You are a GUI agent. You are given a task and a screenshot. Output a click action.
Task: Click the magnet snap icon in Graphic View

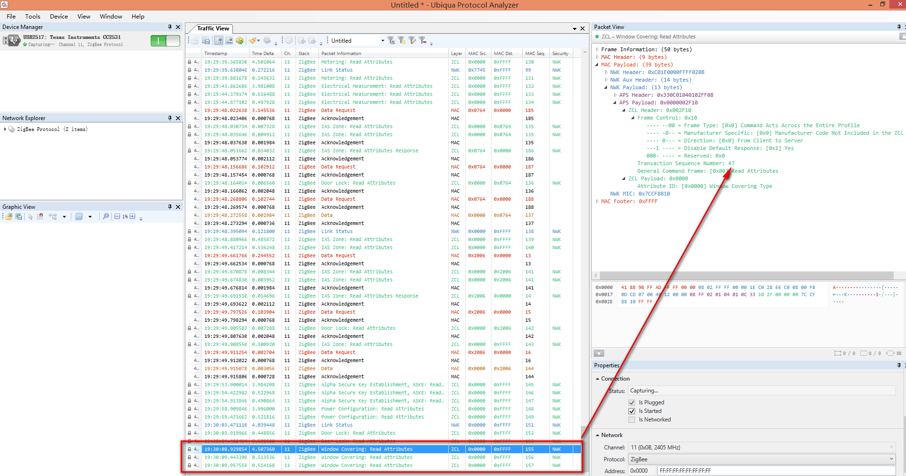(40, 216)
